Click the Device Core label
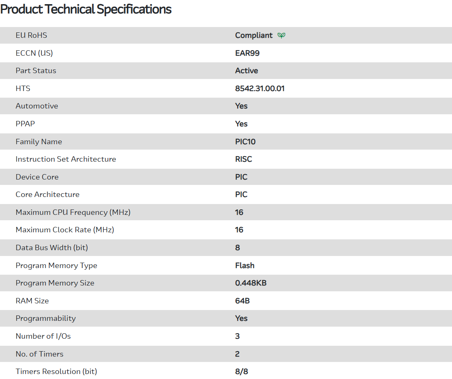 point(37,177)
